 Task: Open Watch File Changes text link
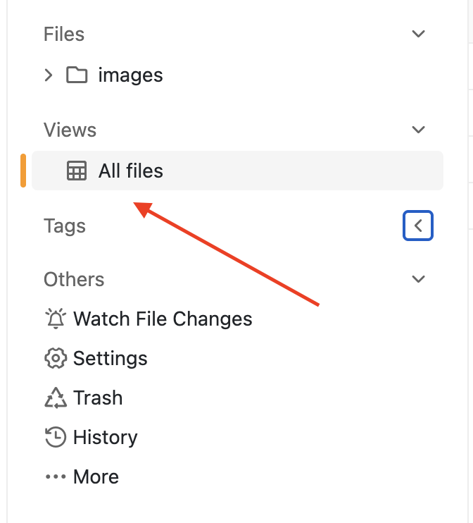(163, 319)
